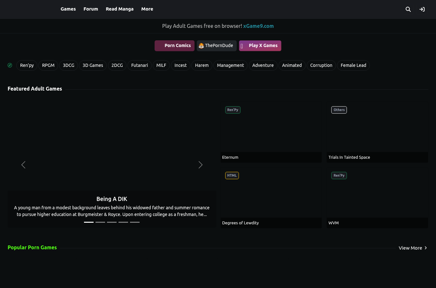Click the HTML badge label
Image resolution: width=436 pixels, height=288 pixels.
pos(232,175)
